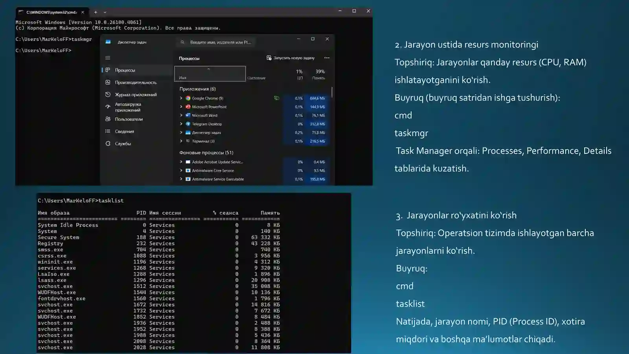Minimize the terminal window

click(340, 11)
